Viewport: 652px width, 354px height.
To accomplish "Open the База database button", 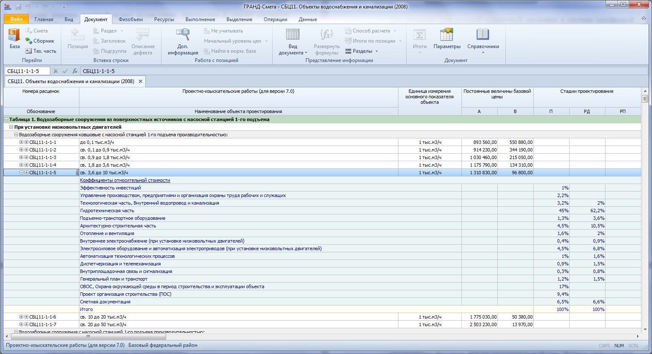I will 14,39.
